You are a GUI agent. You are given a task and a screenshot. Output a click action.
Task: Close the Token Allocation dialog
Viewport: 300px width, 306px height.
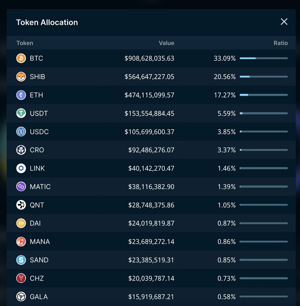pyautogui.click(x=284, y=22)
